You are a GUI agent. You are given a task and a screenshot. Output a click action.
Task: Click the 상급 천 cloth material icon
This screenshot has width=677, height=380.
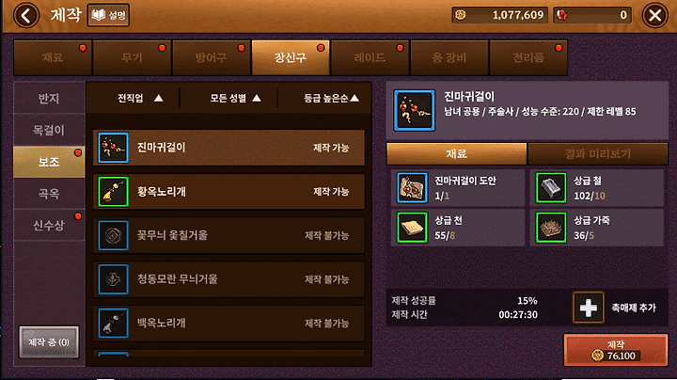click(413, 228)
